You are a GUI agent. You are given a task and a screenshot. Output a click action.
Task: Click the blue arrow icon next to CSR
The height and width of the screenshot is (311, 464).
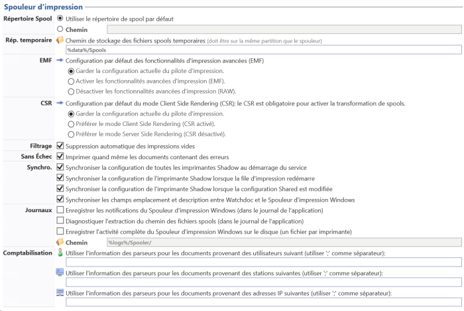tap(60, 103)
